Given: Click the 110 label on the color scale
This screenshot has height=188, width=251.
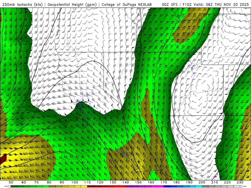Looking at the screenshot, I should coord(87,182).
